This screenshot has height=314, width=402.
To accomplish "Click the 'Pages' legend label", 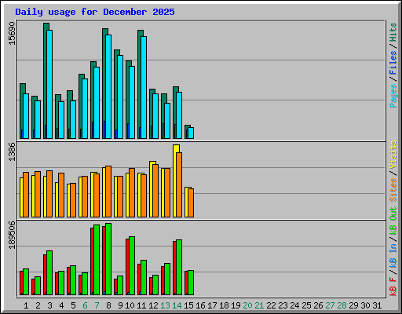I will click(x=393, y=96).
